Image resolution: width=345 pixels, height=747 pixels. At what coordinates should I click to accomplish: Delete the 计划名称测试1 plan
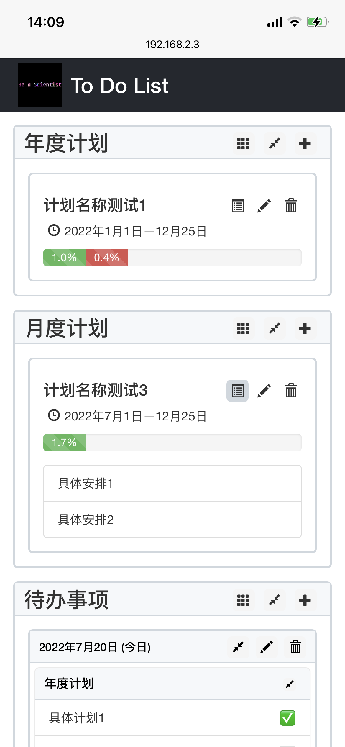[x=291, y=206]
